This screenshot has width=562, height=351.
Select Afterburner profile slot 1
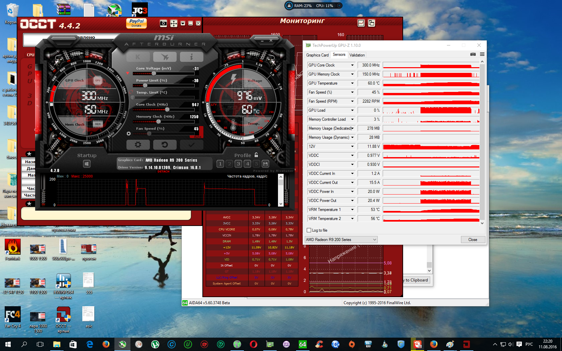[220, 164]
